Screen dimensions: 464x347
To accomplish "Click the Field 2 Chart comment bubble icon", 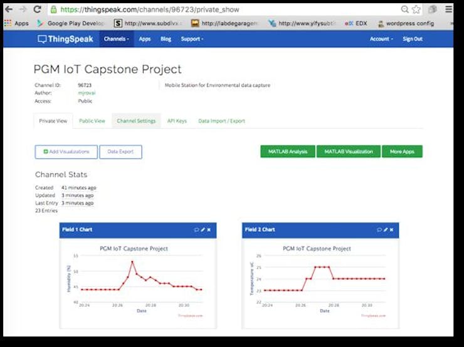I will [379, 230].
